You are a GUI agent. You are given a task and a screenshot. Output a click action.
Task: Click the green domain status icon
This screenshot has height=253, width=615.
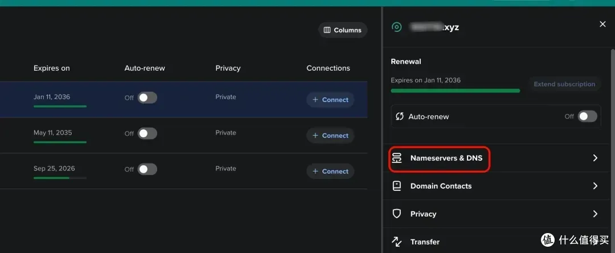click(397, 27)
